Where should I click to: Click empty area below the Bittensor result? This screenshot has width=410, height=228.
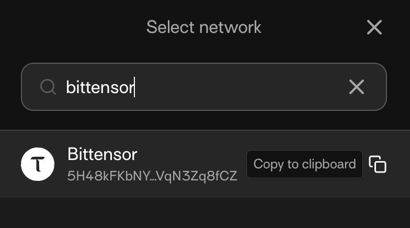(205, 213)
